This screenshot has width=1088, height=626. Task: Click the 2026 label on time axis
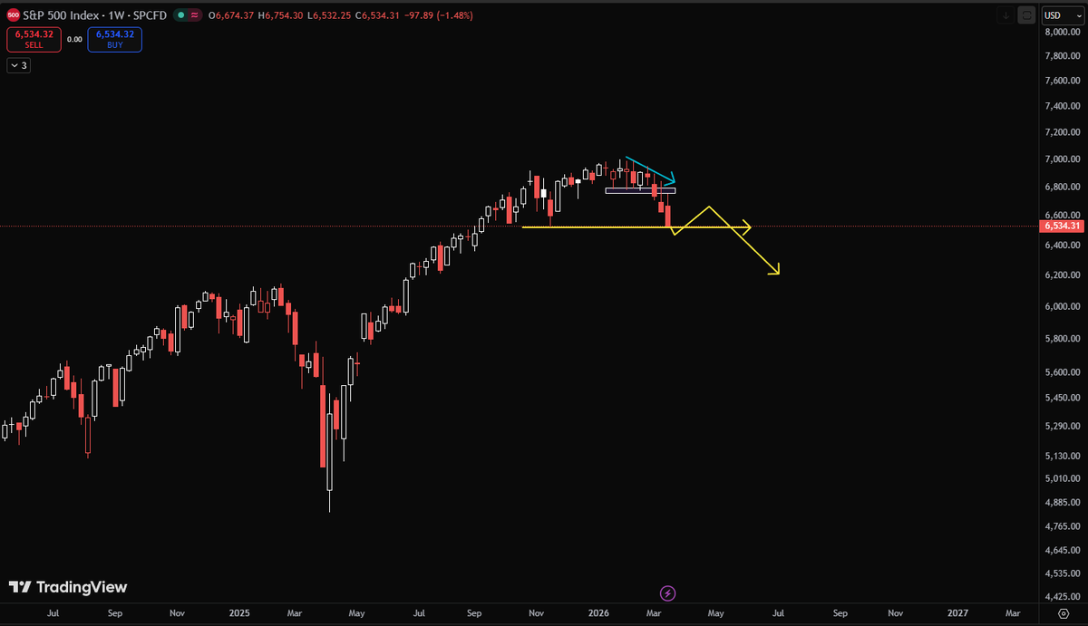pos(598,613)
